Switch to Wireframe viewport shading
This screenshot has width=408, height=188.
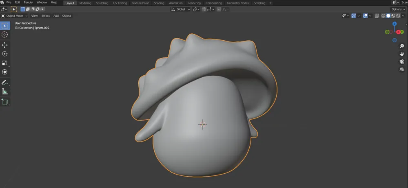coord(383,16)
